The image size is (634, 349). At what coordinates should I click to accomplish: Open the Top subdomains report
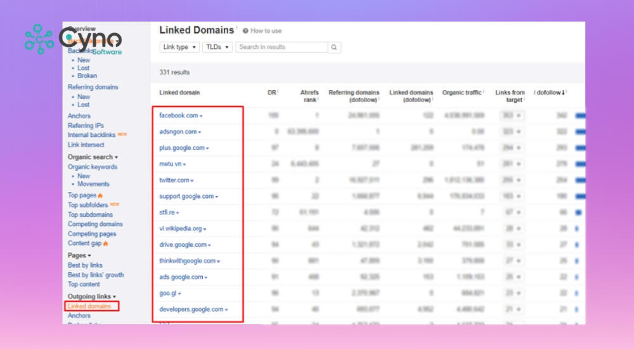(x=90, y=214)
